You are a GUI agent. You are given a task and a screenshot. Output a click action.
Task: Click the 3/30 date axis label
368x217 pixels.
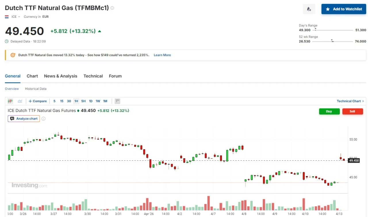point(87,214)
